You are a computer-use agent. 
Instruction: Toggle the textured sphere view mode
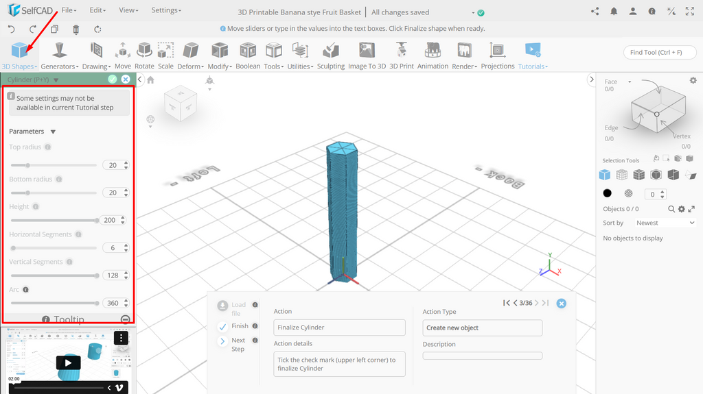(x=629, y=193)
